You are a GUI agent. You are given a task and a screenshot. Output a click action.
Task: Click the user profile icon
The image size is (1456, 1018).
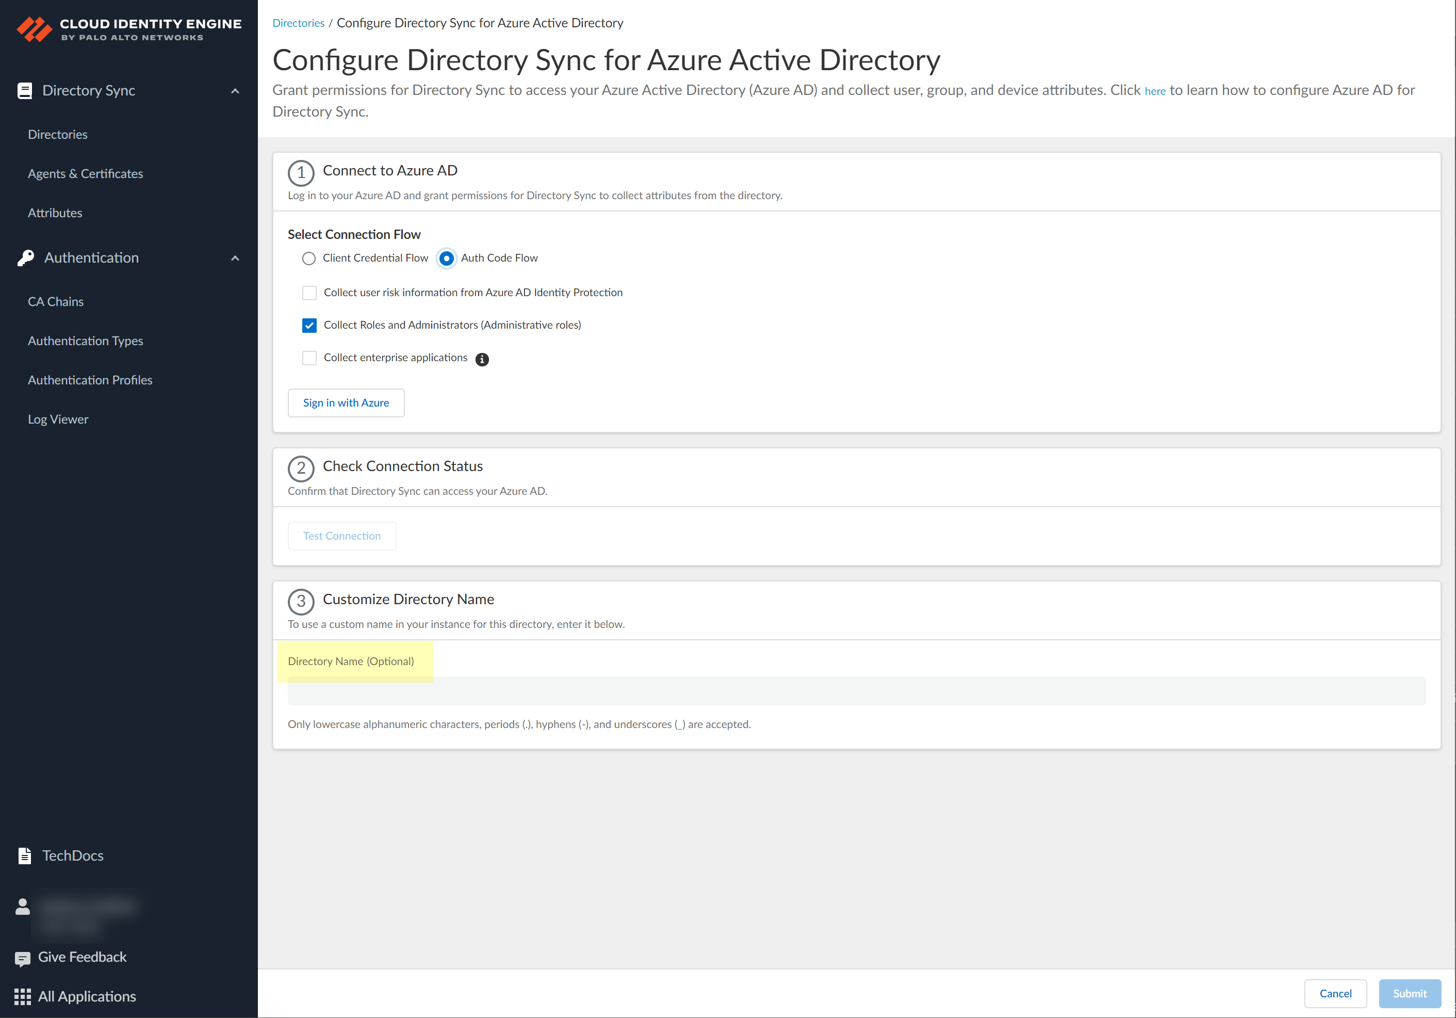[x=22, y=907]
